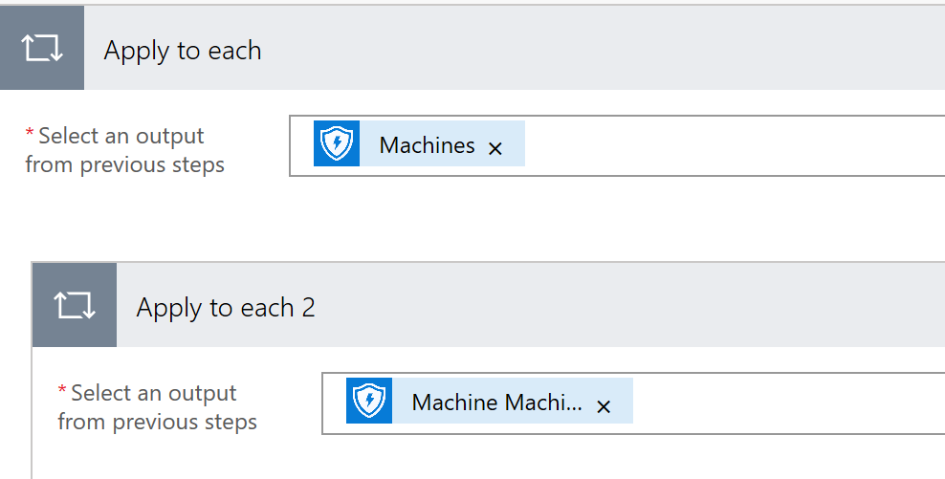
Task: Click blank body area below the Apply to each 2 field
Action: pyautogui.click(x=482, y=458)
